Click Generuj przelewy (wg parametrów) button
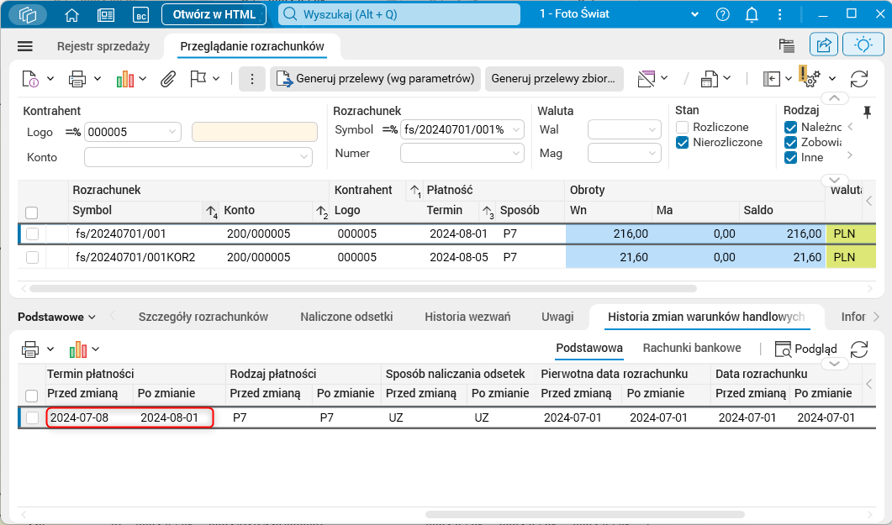This screenshot has width=892, height=525. (376, 79)
